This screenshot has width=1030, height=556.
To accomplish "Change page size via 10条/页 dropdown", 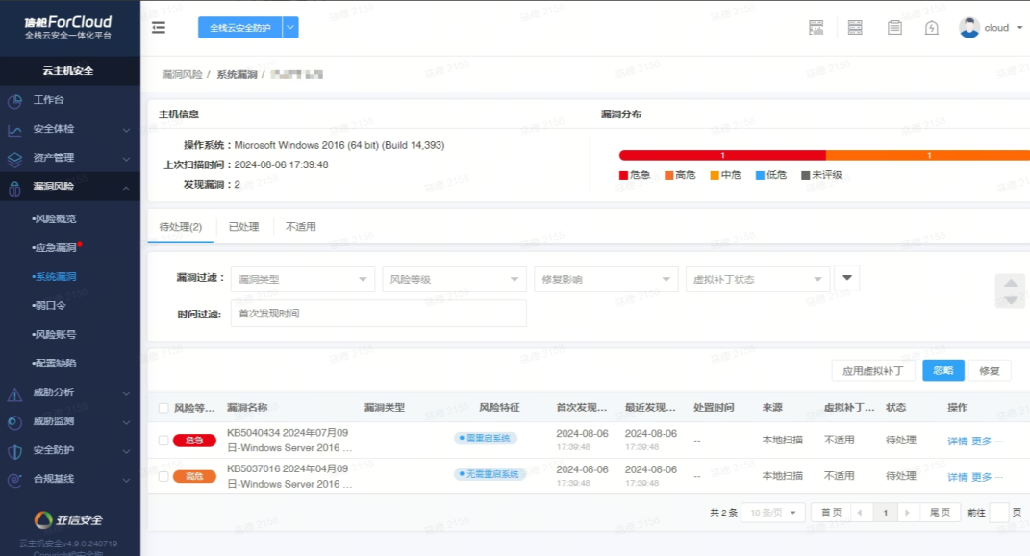I will (x=773, y=513).
